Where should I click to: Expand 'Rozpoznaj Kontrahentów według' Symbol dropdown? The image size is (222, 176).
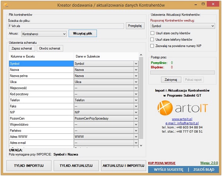(x=212, y=26)
